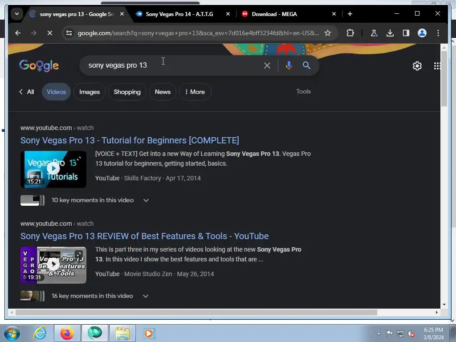Screen dimensions: 456x342
Task: Open the Google apps grid
Action: point(437,66)
